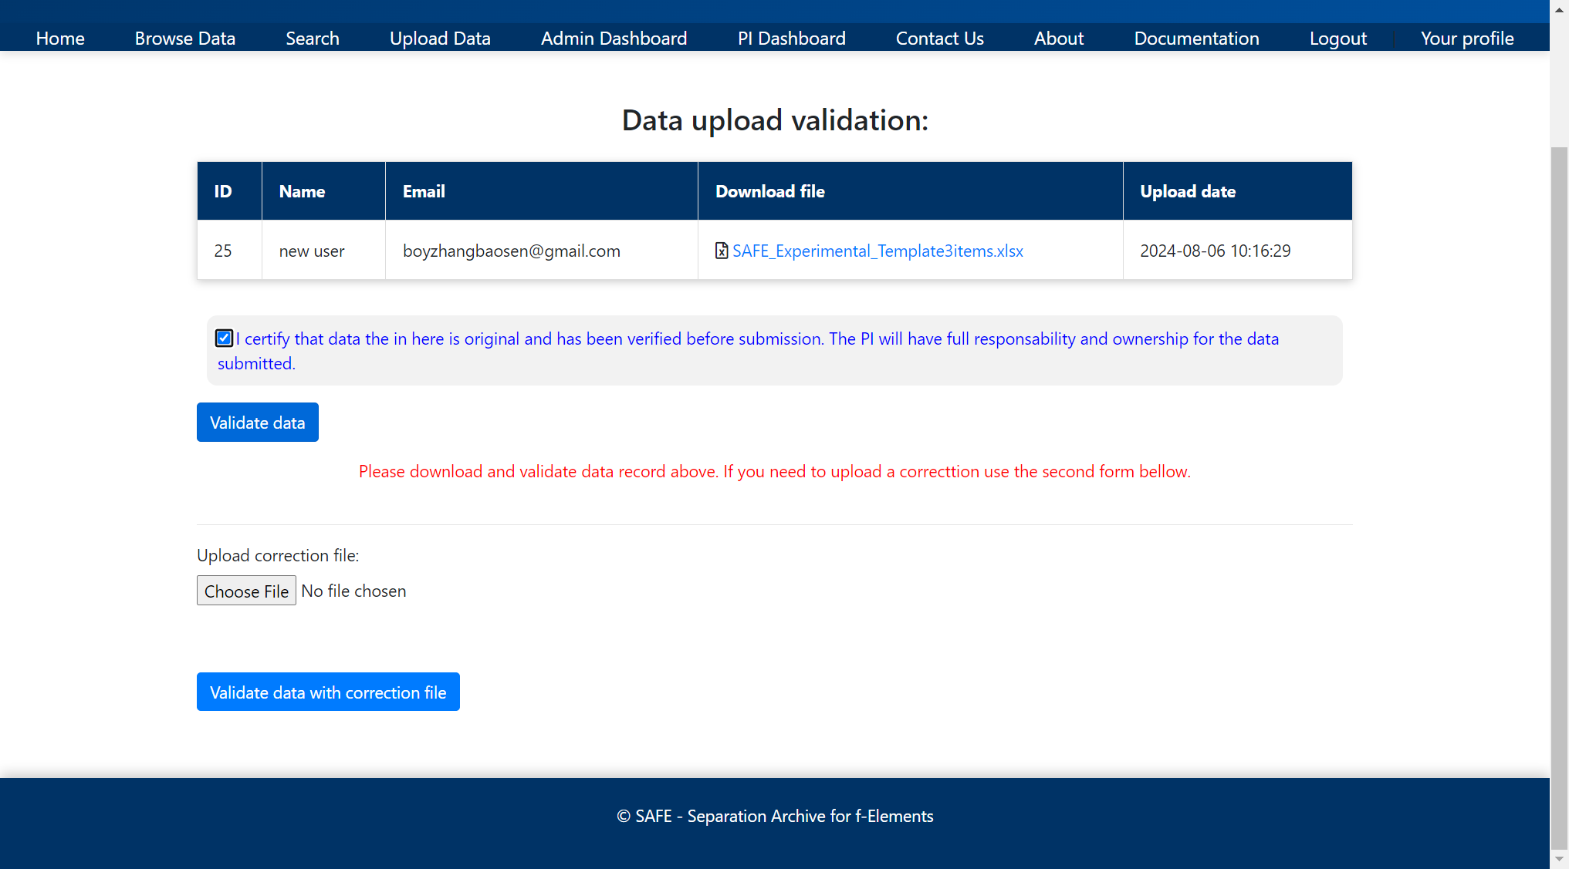
Task: Click the certification statement text
Action: [x=748, y=351]
